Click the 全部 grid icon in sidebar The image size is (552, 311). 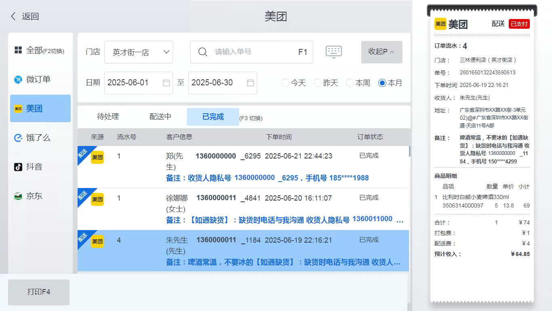coord(18,50)
